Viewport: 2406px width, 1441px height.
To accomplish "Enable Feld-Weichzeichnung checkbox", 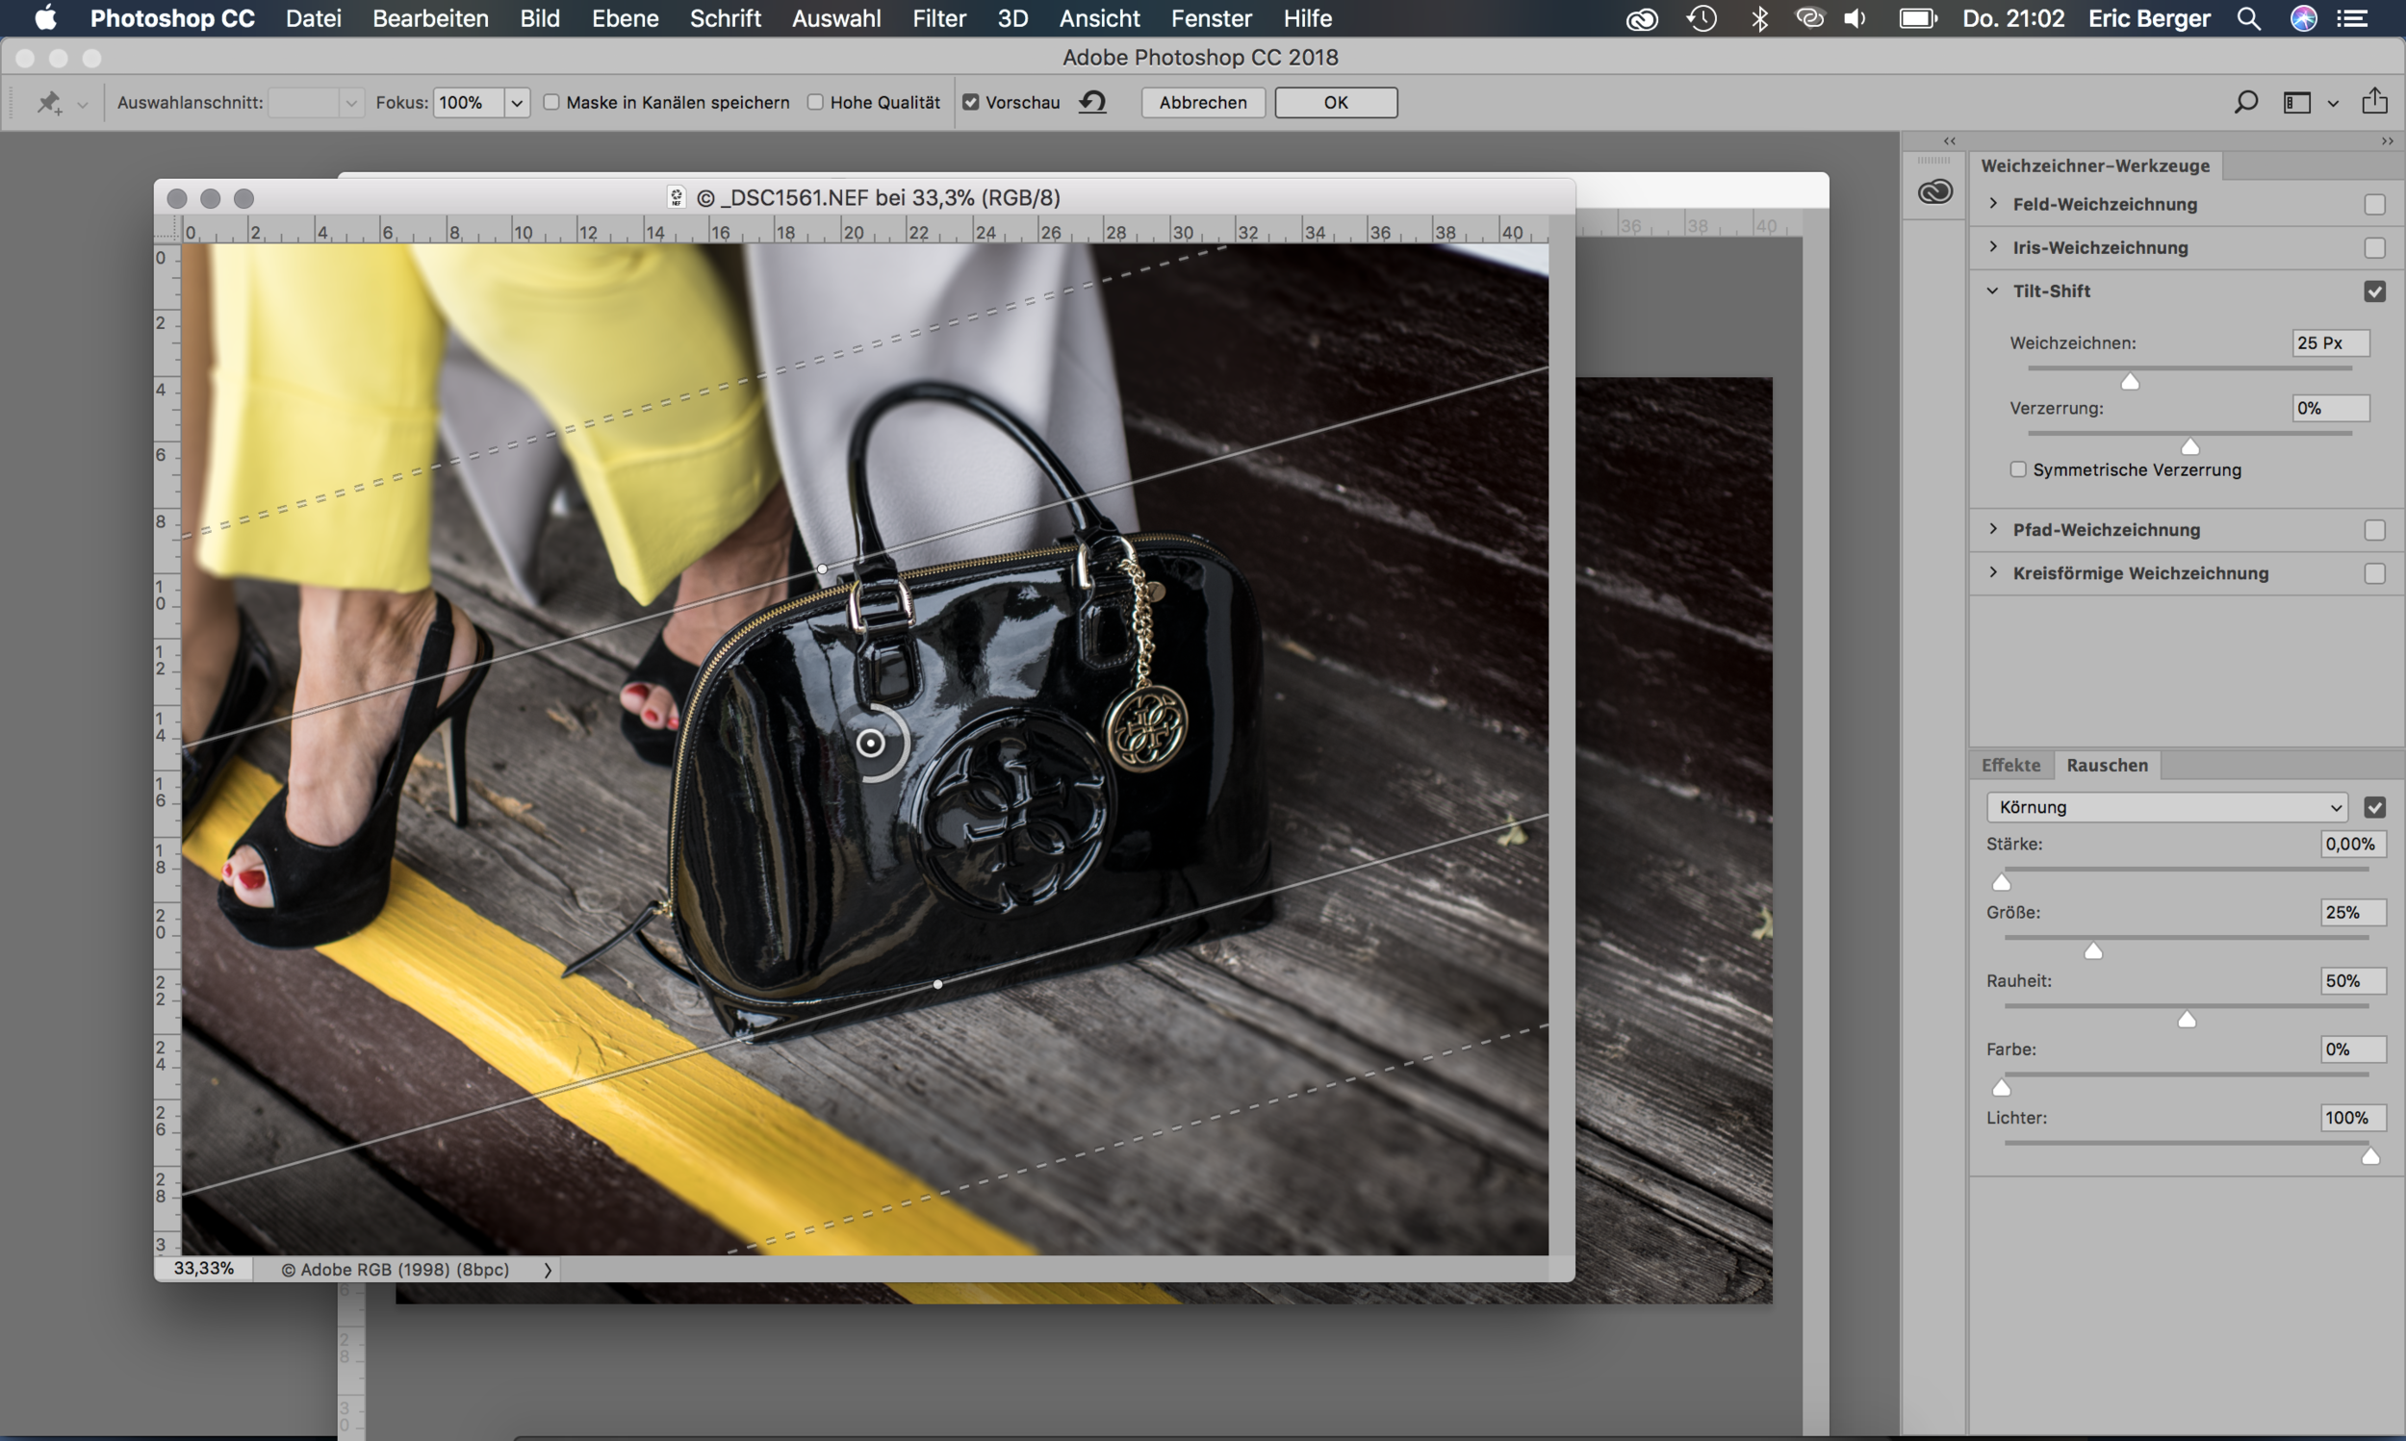I will 2375,205.
